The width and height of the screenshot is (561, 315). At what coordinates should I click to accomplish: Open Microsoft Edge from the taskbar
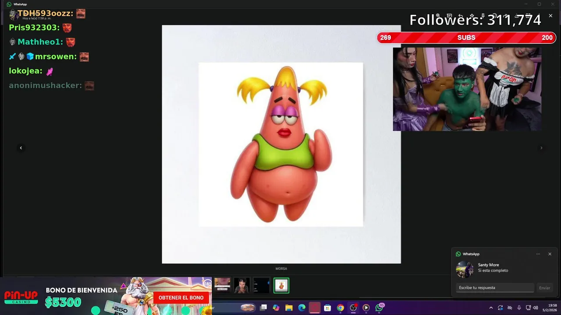click(x=302, y=308)
